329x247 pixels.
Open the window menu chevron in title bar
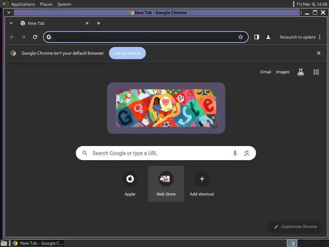[9, 13]
